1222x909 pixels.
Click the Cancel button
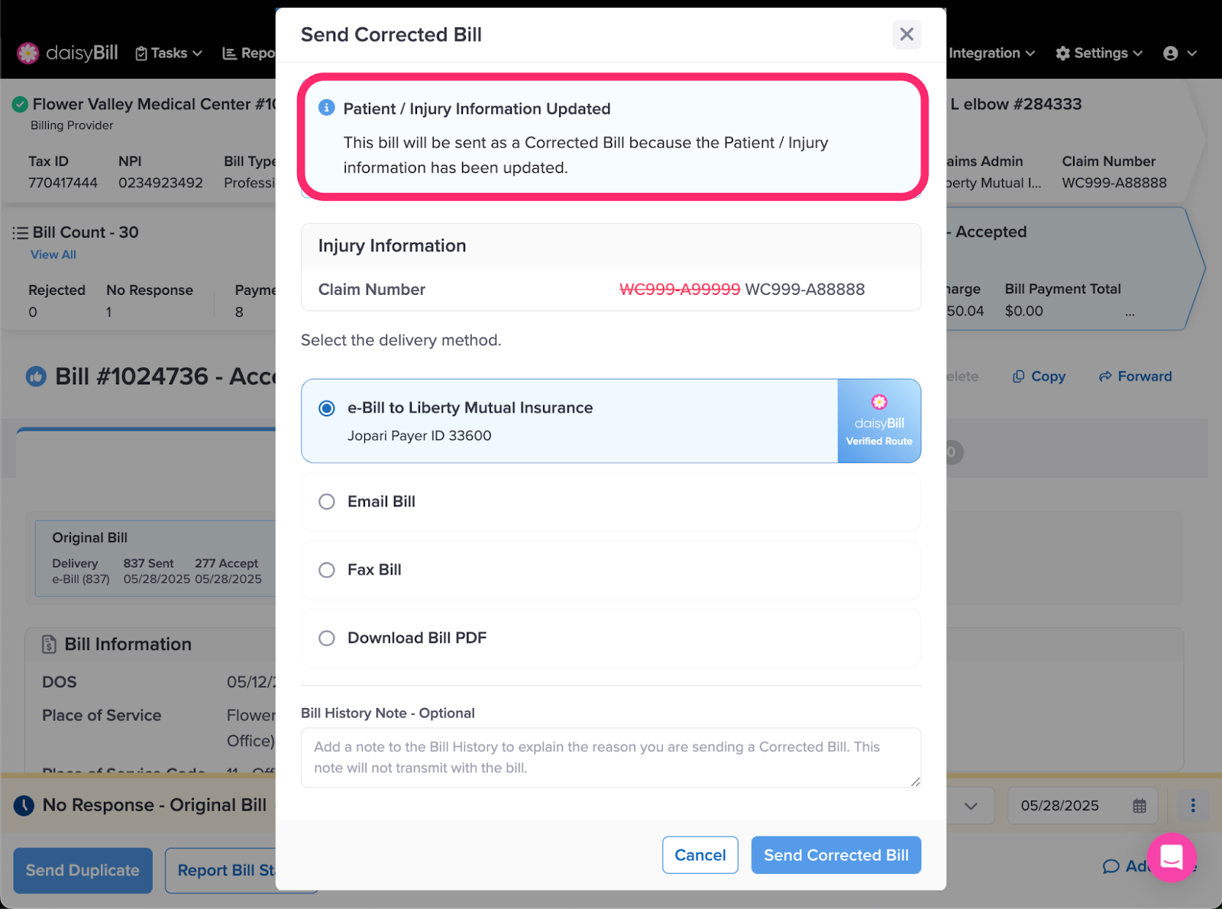(x=700, y=855)
